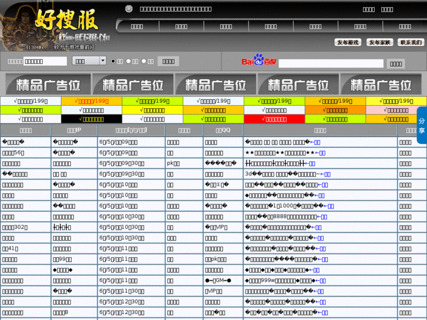427x320 pixels.
Task: Click into the Baidu search input field
Action: [x=331, y=63]
